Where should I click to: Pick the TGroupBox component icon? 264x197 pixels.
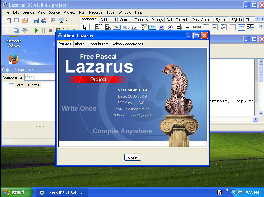[206, 27]
